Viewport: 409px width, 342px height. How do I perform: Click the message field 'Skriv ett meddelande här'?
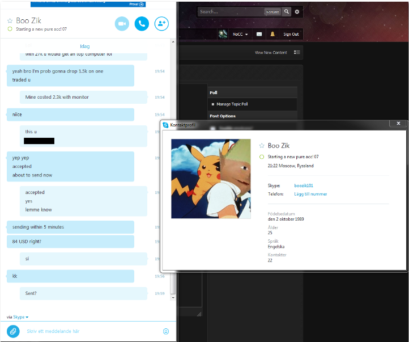(53, 331)
